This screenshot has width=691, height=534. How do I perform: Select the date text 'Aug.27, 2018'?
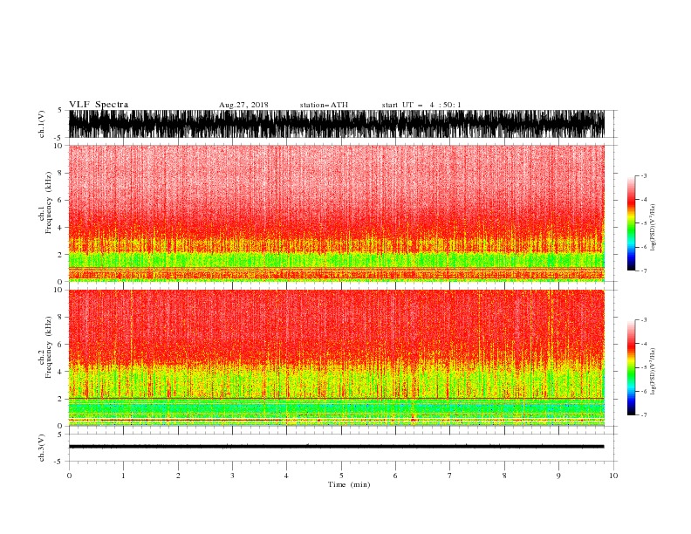click(x=243, y=105)
